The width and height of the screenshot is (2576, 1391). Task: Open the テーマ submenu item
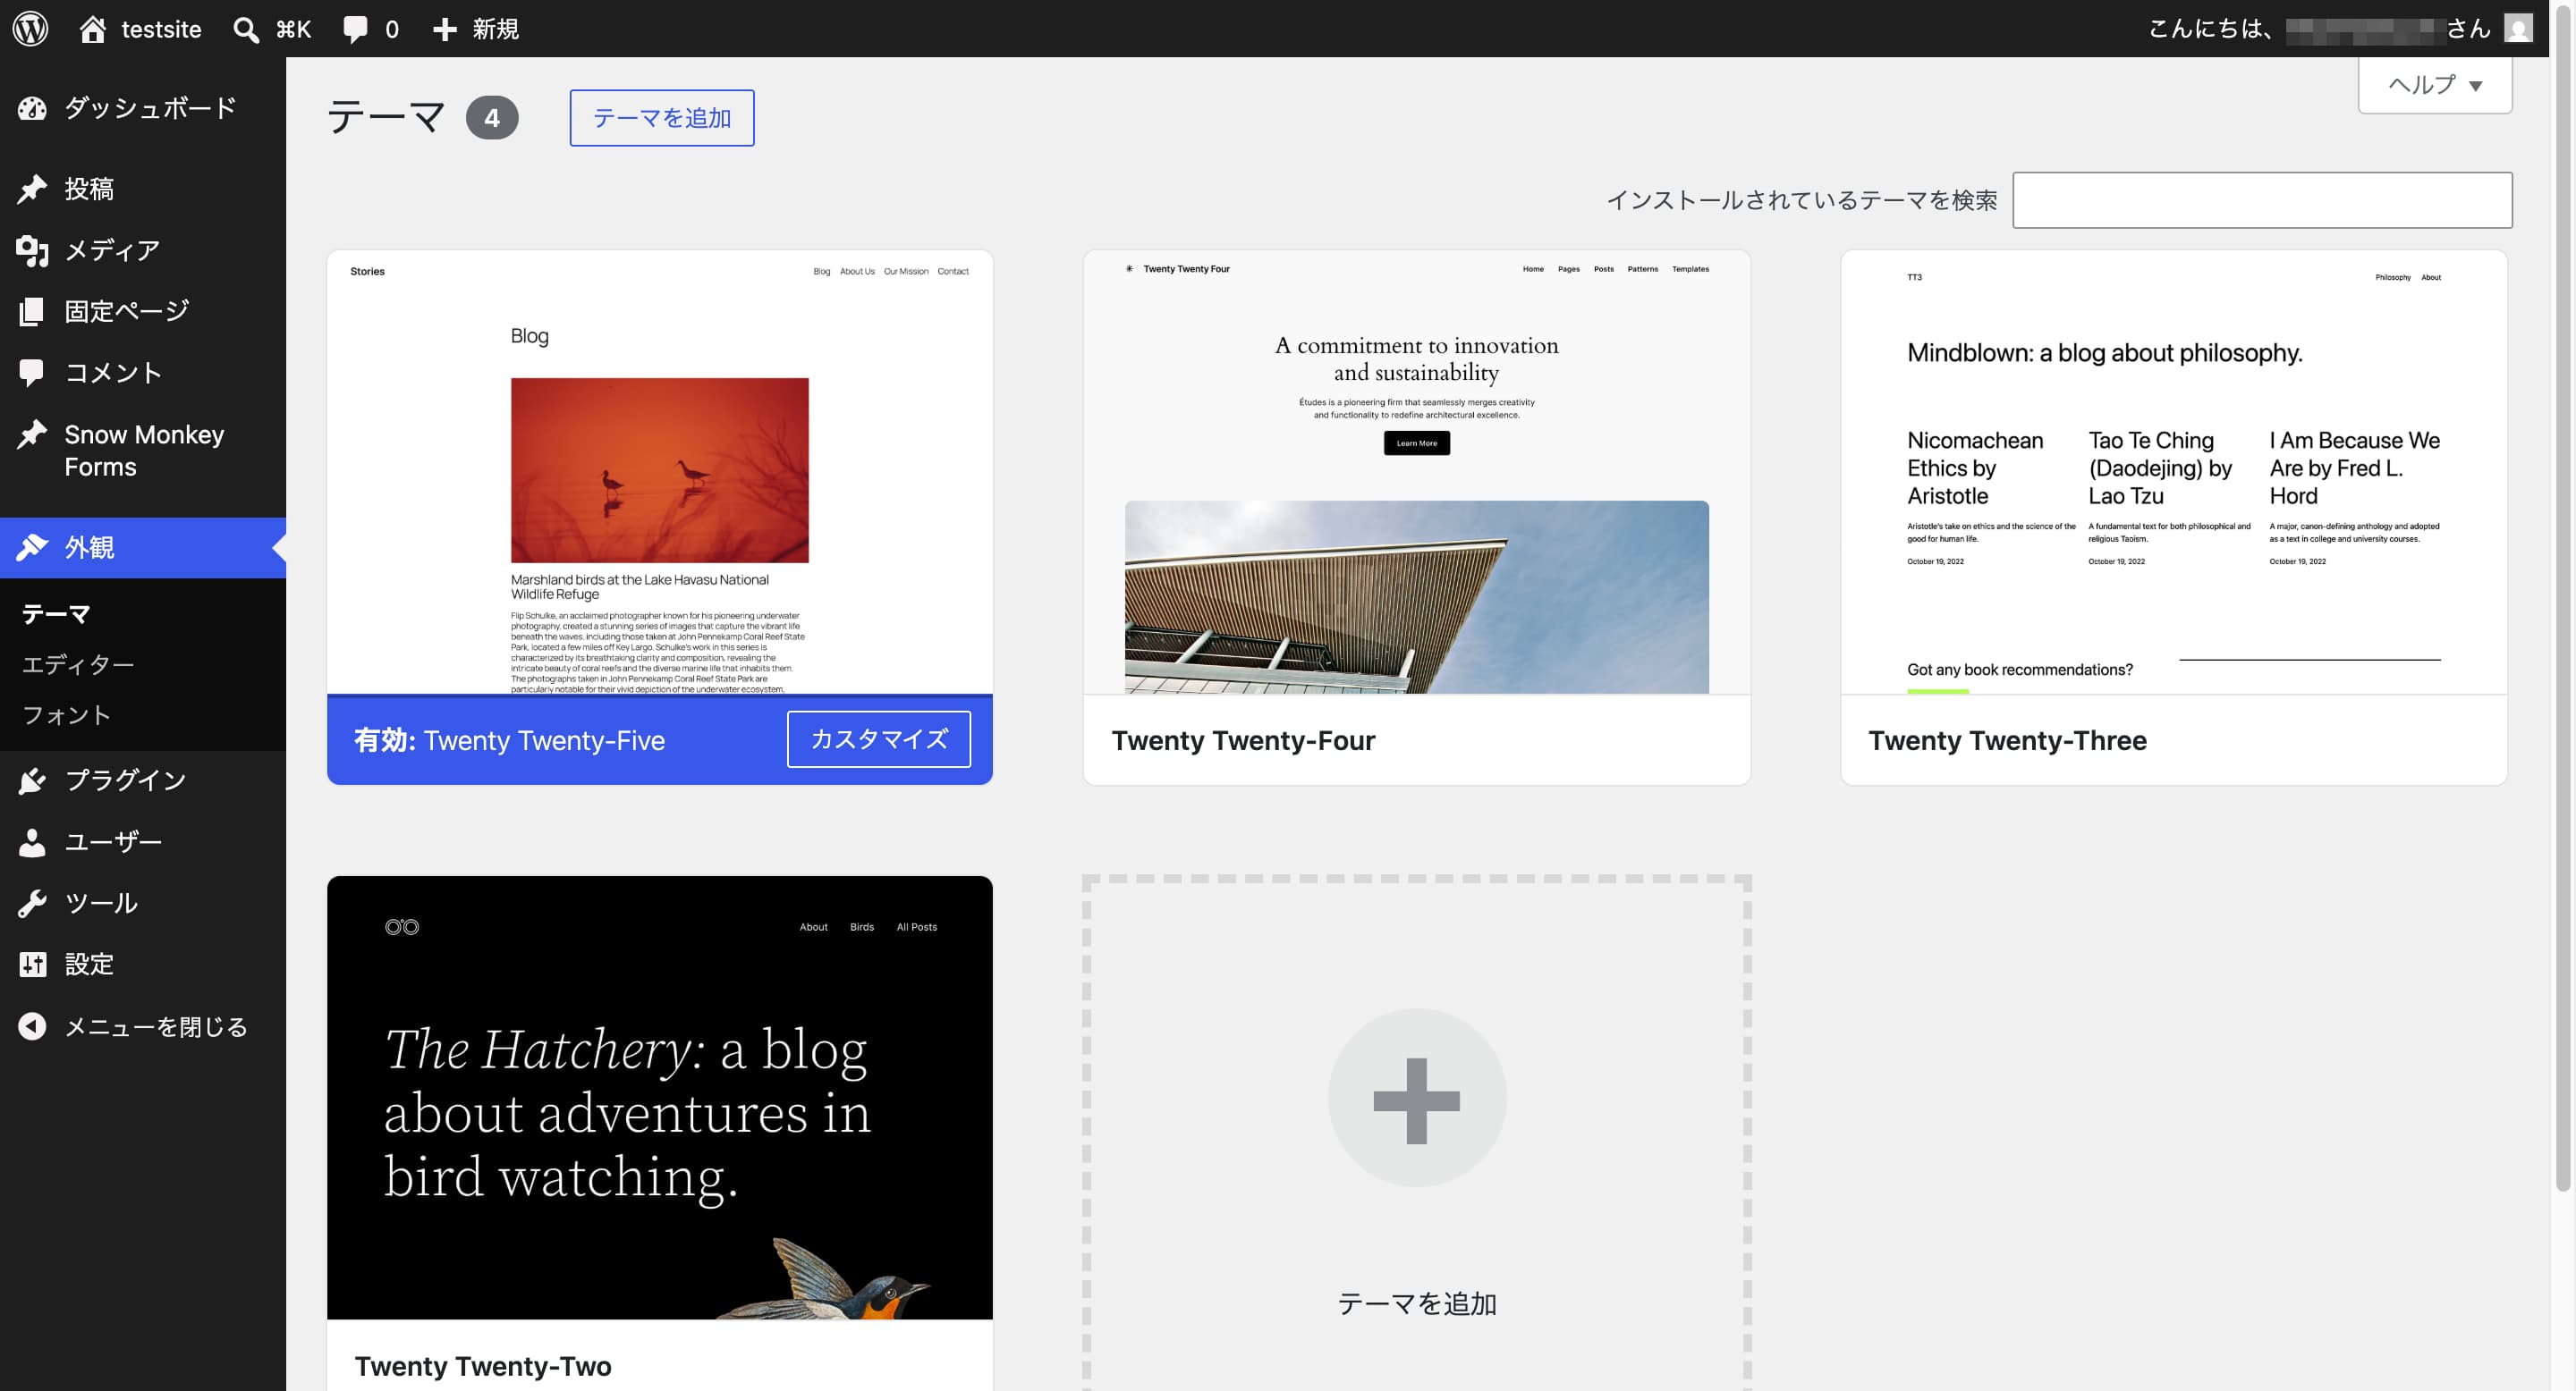(56, 613)
